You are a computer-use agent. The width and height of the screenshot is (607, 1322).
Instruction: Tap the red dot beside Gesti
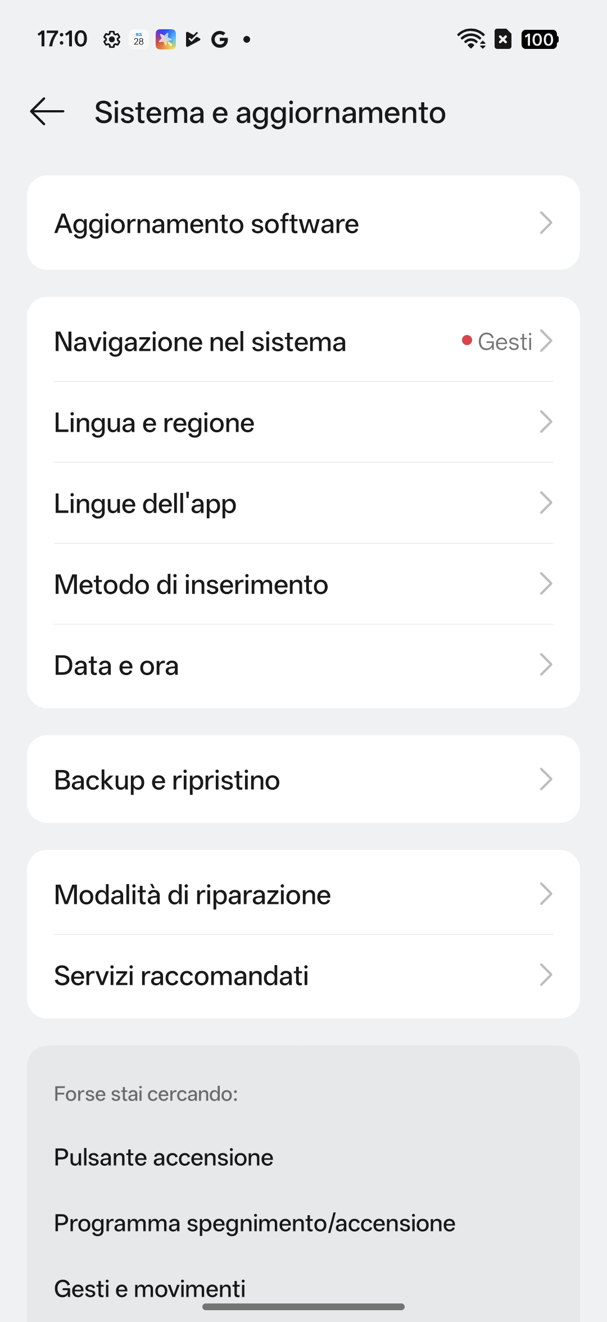pos(466,341)
